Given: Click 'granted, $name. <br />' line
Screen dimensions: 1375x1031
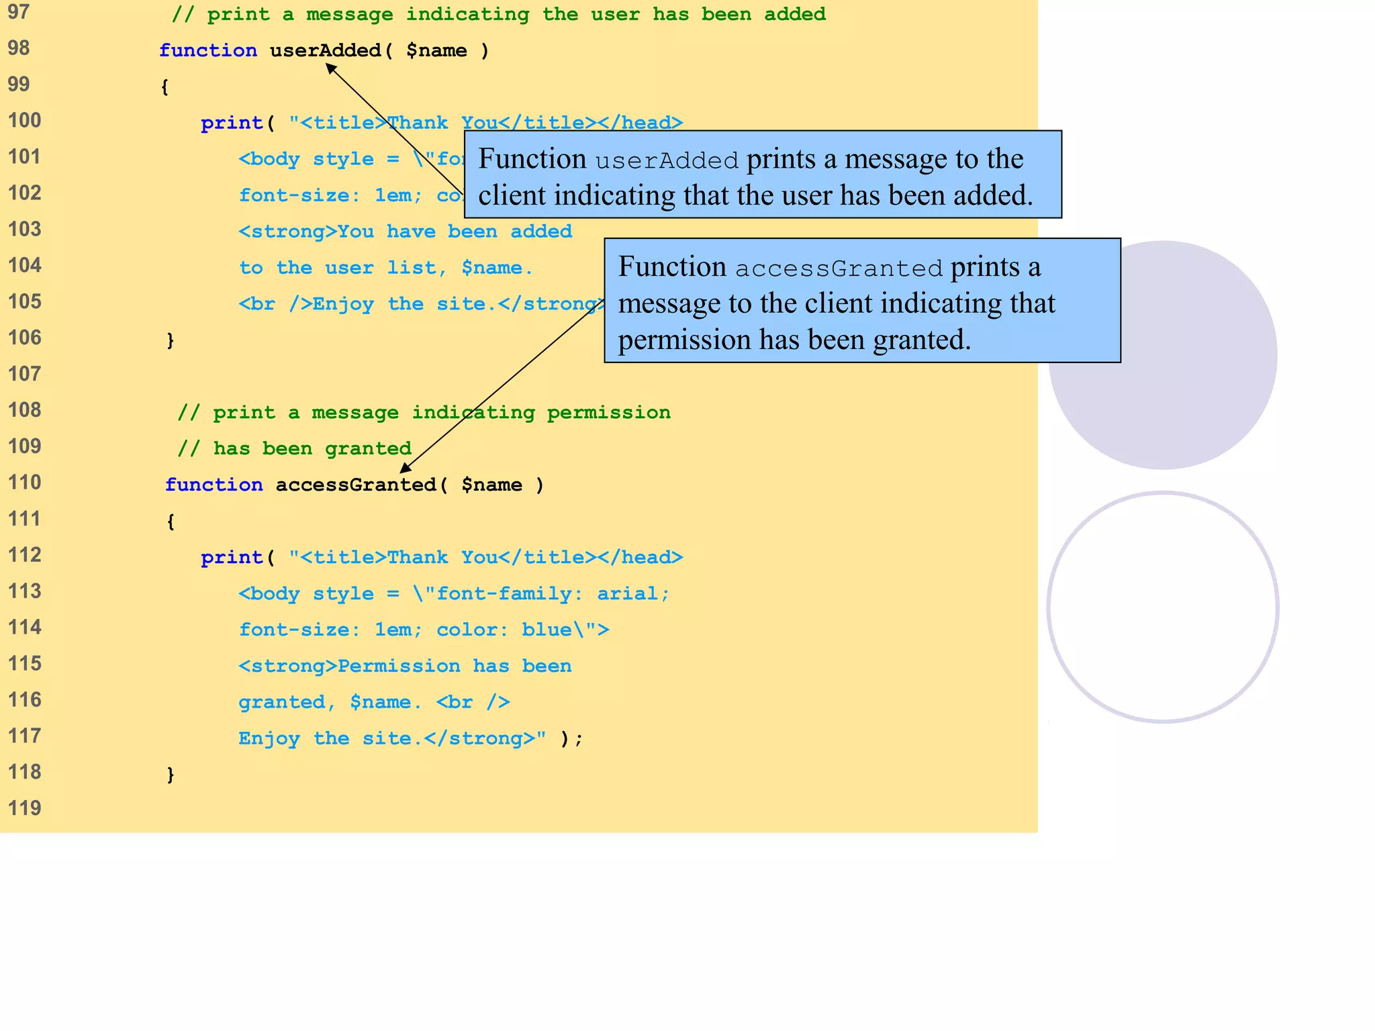Looking at the screenshot, I should click(x=375, y=702).
